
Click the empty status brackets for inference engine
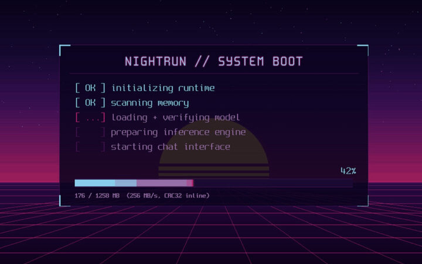tap(90, 132)
